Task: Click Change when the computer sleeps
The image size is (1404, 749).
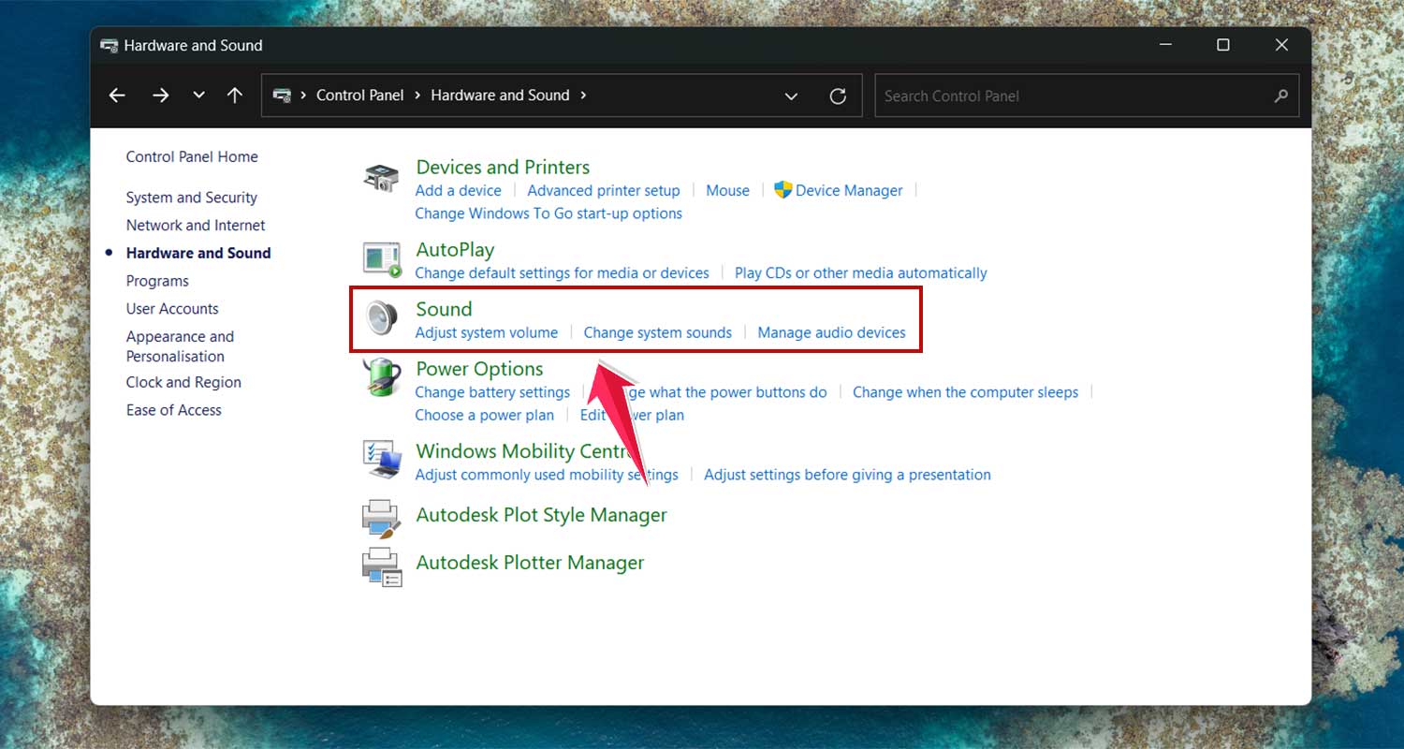Action: (x=964, y=392)
